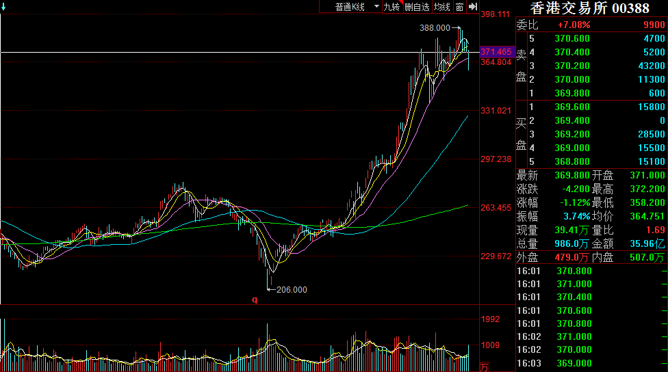
Task: Click the 窗 window layout icon
Action: pos(459,7)
